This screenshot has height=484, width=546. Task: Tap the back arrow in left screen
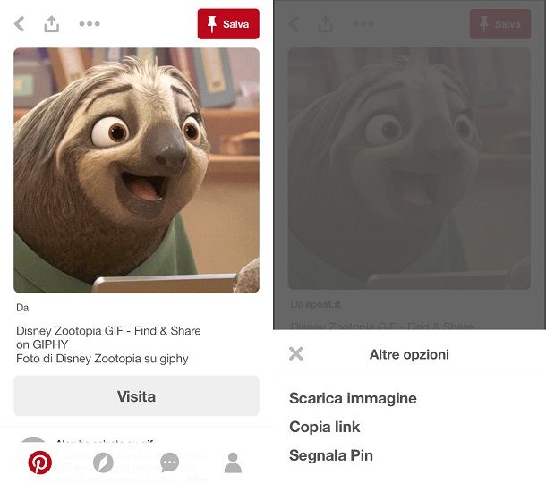click(x=19, y=24)
